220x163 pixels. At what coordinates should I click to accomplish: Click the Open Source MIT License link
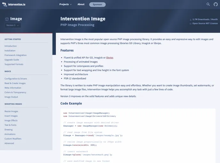[x=205, y=24]
